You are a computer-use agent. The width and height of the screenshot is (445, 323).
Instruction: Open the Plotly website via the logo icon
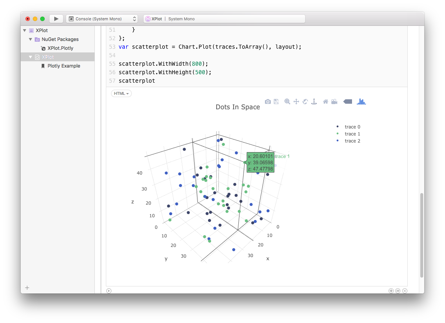(x=361, y=101)
